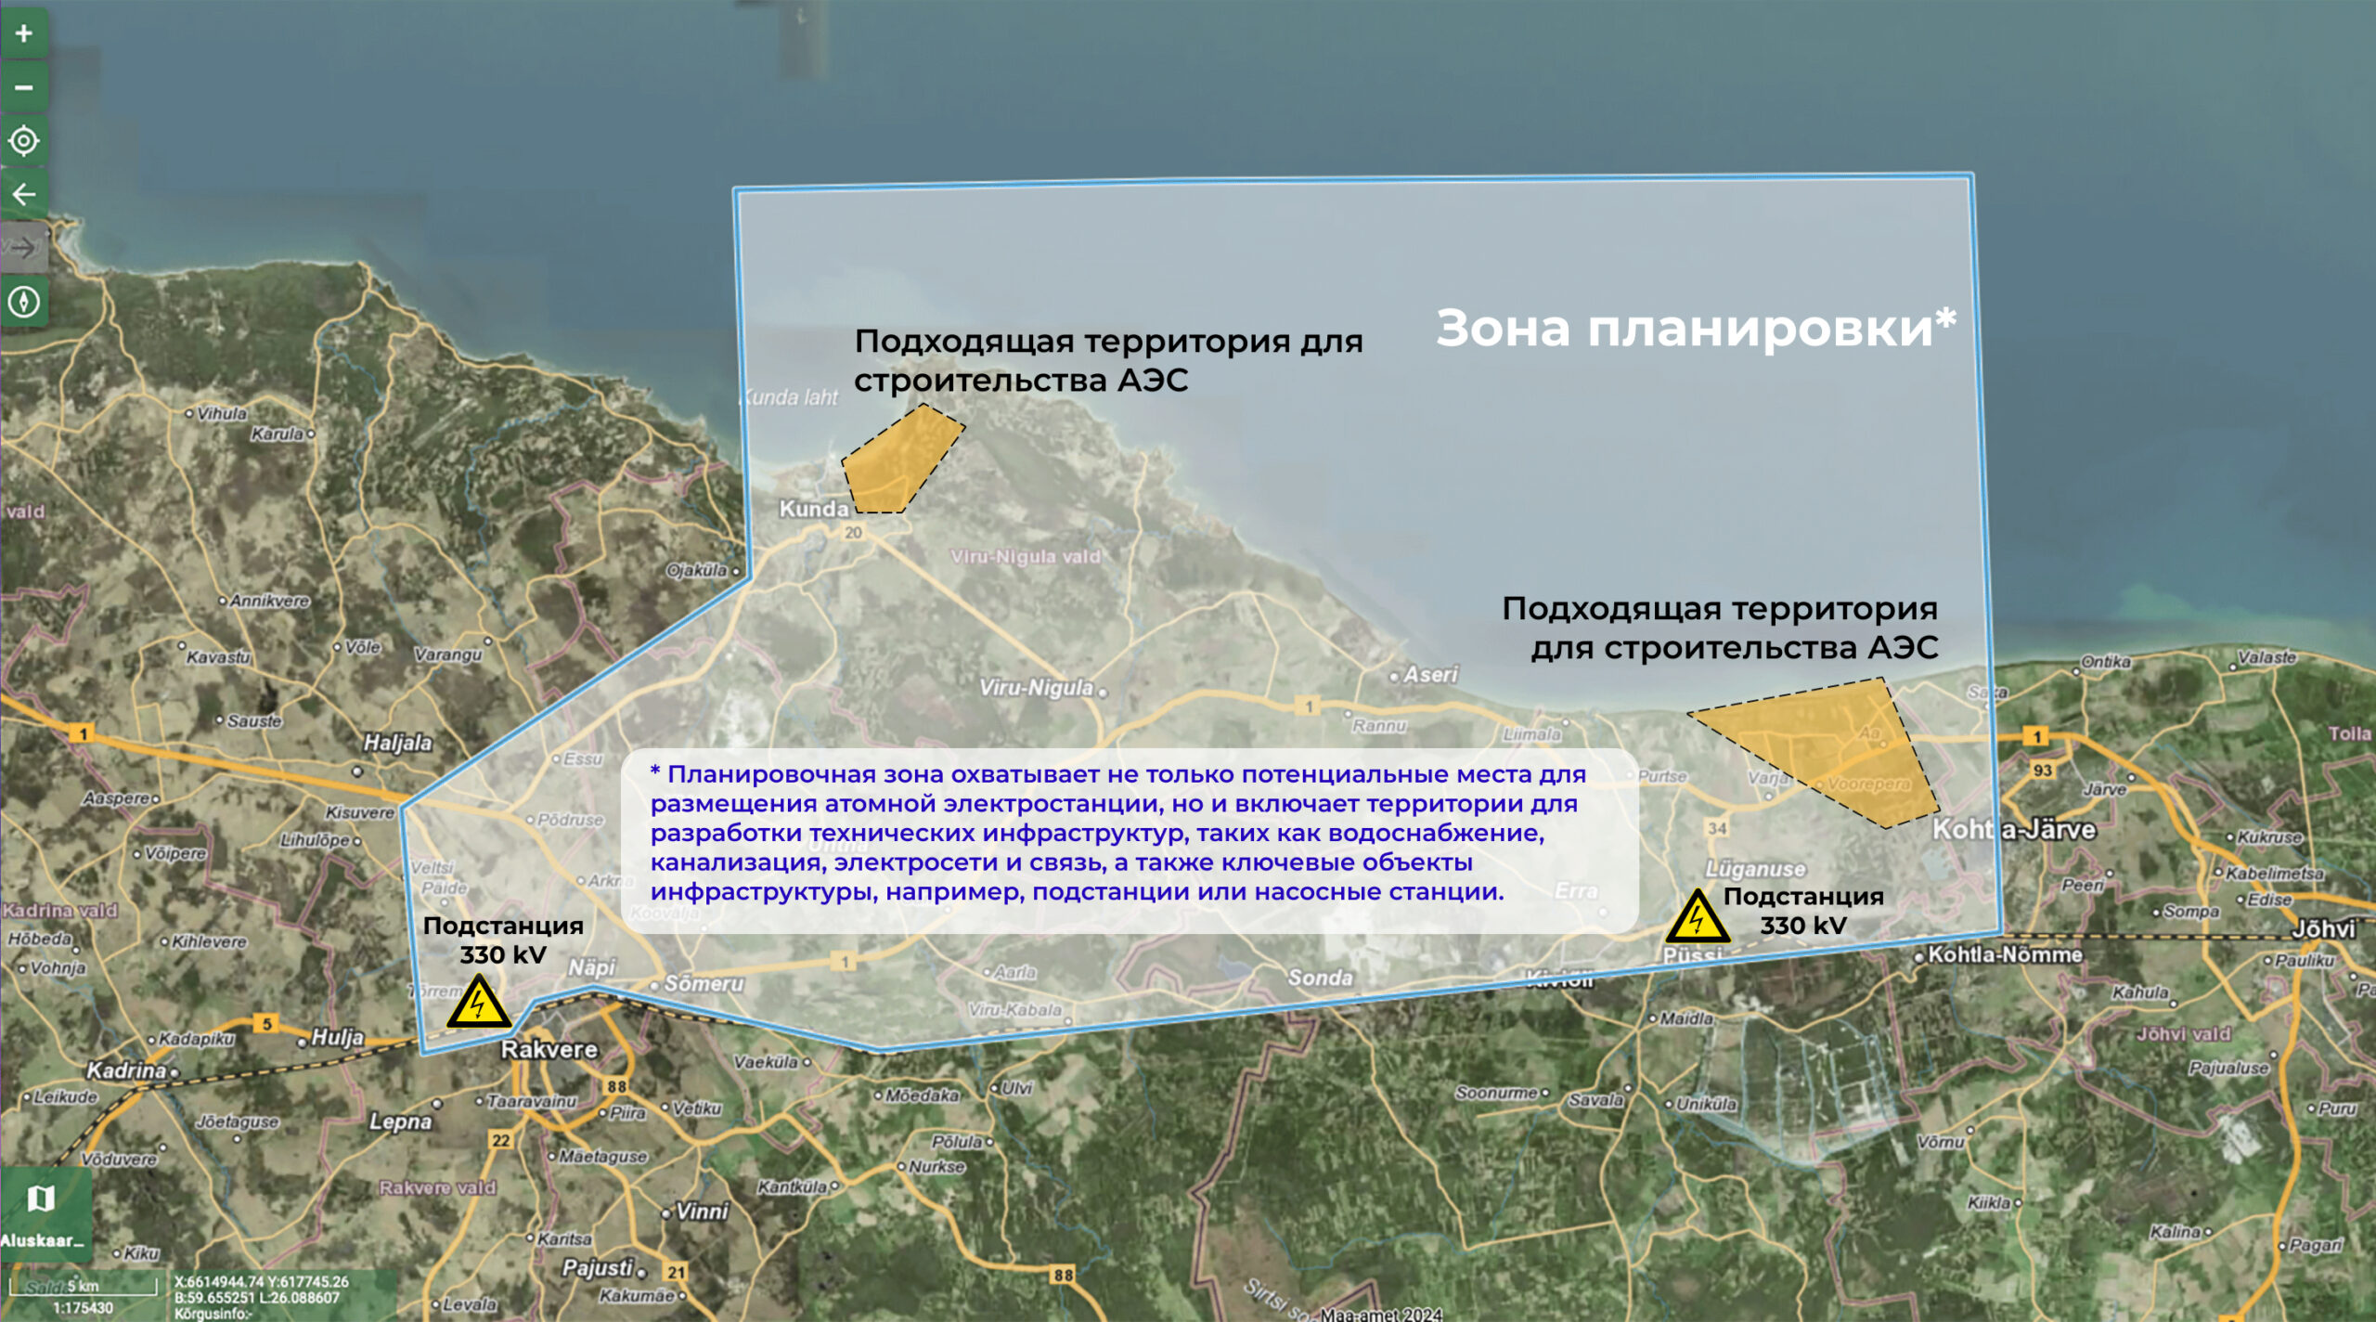Click the 'Подстанция 330 kV' label near Rakvere
The image size is (2376, 1322).
(x=503, y=940)
